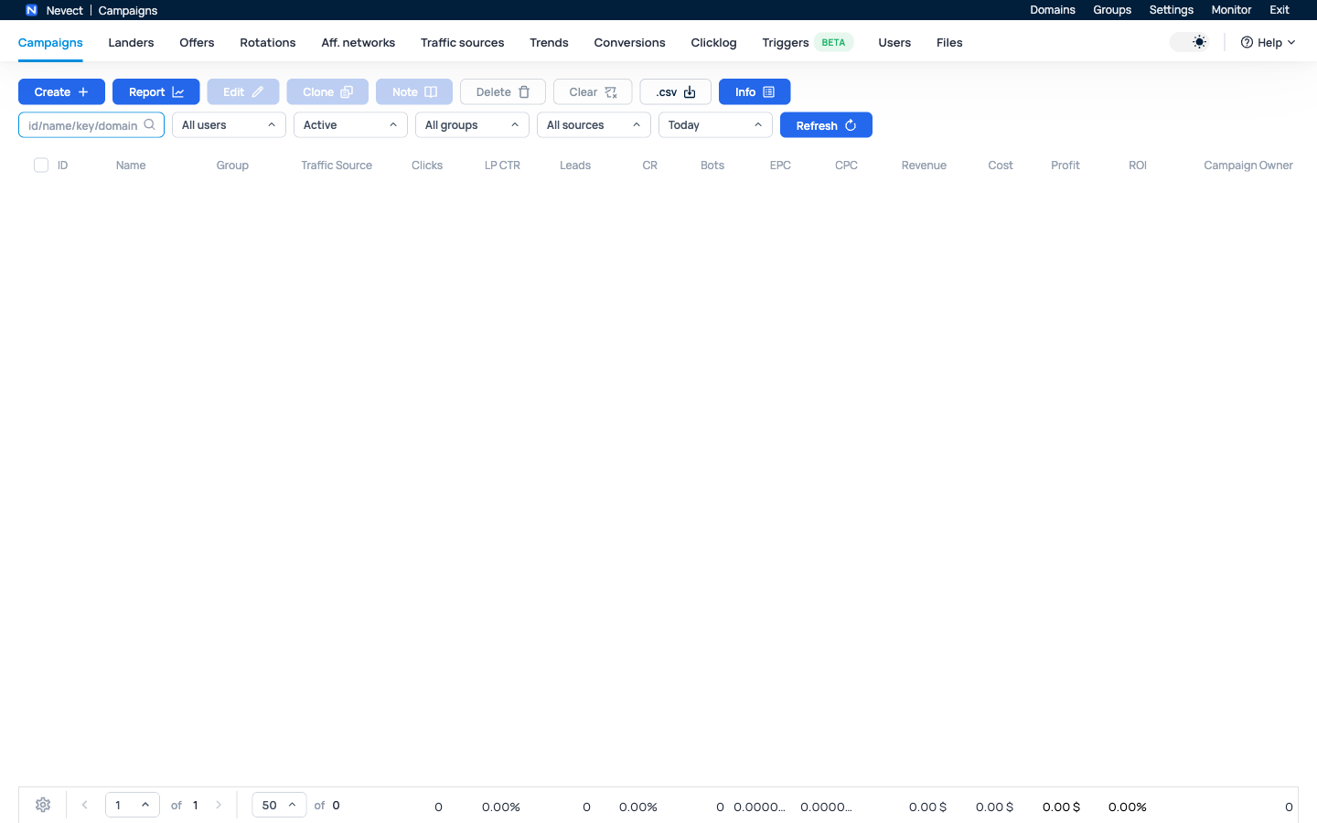Open Groups in top bar

1112,10
